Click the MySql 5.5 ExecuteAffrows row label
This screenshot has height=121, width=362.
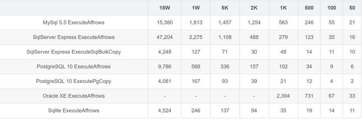(x=74, y=22)
